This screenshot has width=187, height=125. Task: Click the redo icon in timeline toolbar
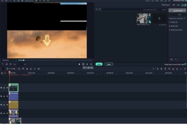click(x=181, y=69)
